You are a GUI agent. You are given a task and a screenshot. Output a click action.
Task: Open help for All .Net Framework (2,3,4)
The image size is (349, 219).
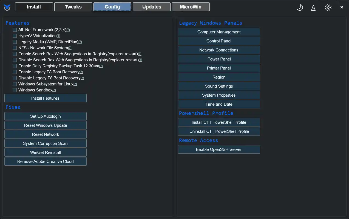click(x=68, y=30)
